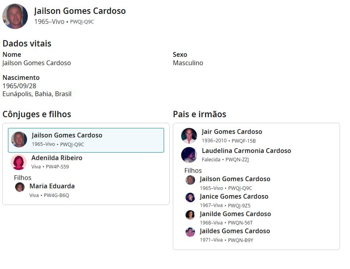Click Jailson's avatar in the siblings list

click(190, 180)
